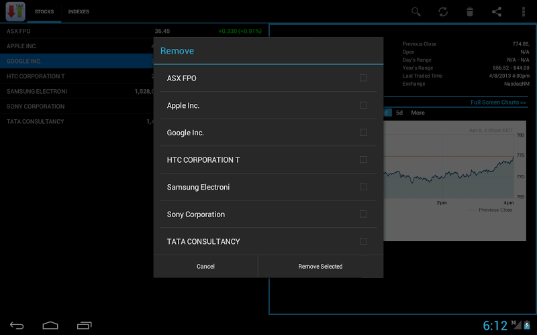The height and width of the screenshot is (335, 537).
Task: Select the 5d chart range tab
Action: tap(399, 113)
